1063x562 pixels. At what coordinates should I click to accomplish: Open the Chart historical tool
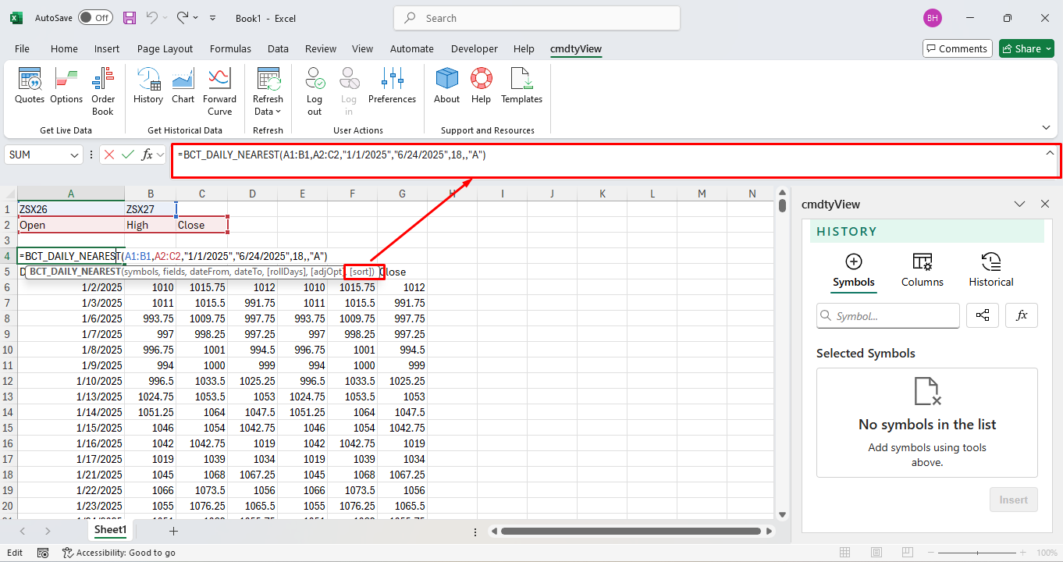point(183,86)
